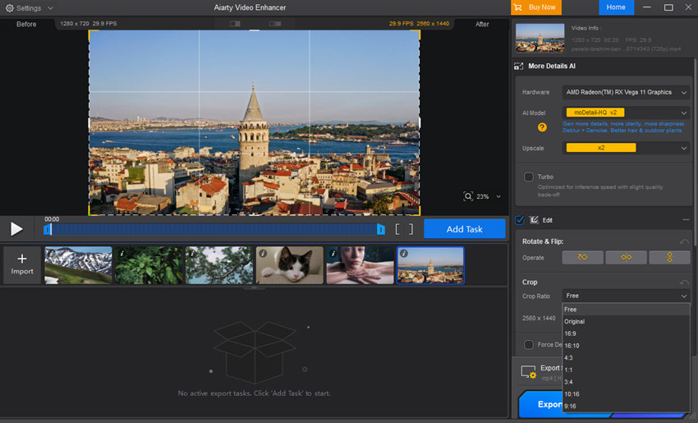
Task: Choose 9:16 crop ratio option
Action: click(x=626, y=406)
